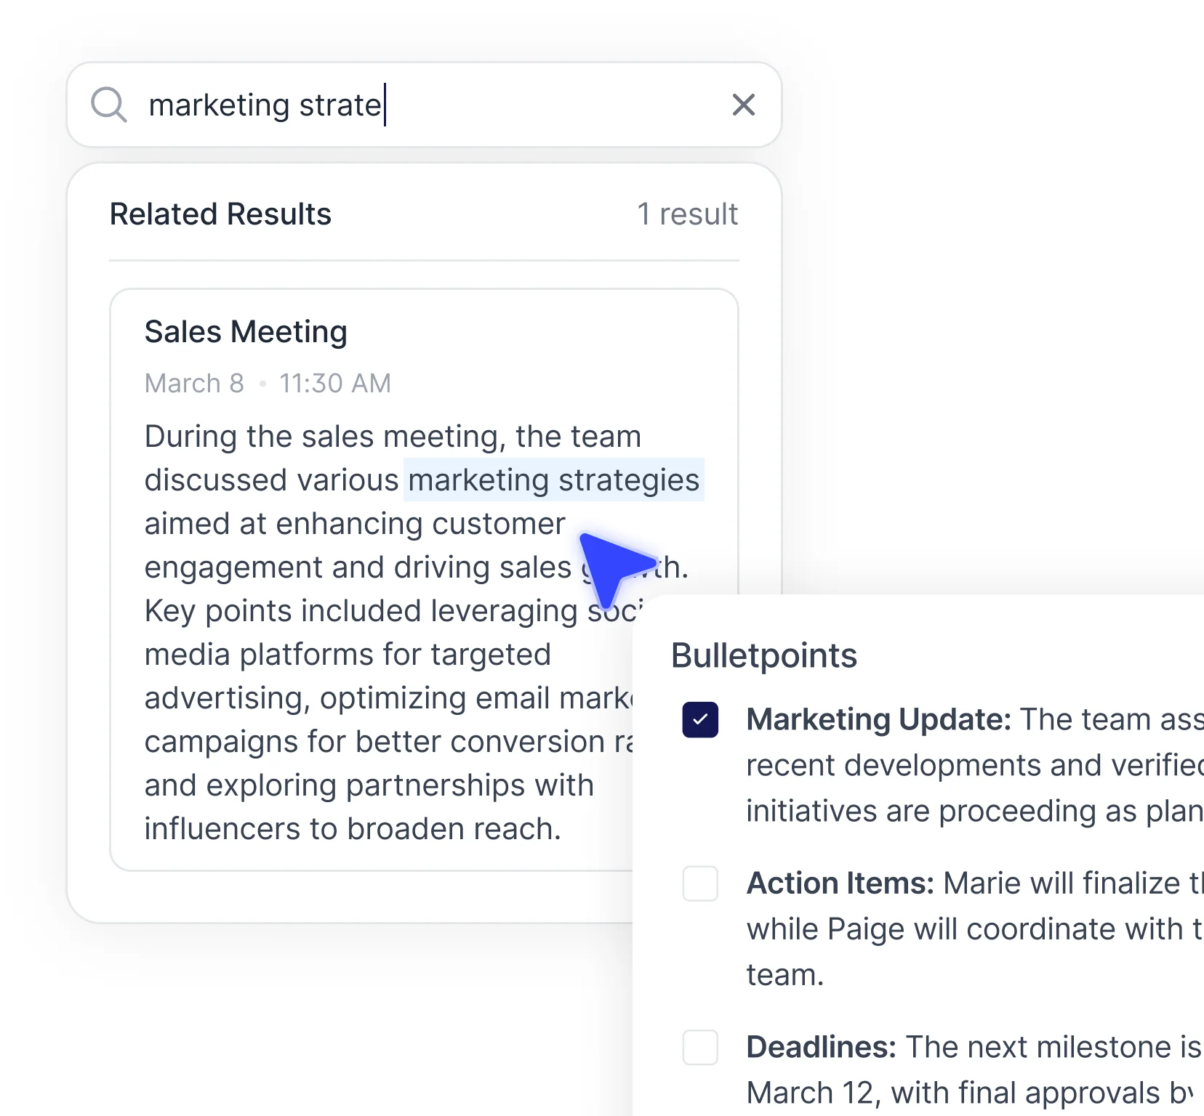The height and width of the screenshot is (1116, 1204).
Task: Click the magnifying glass search icon
Action: [108, 105]
